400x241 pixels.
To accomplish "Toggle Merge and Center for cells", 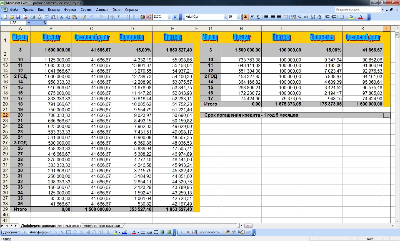I will tap(286, 17).
